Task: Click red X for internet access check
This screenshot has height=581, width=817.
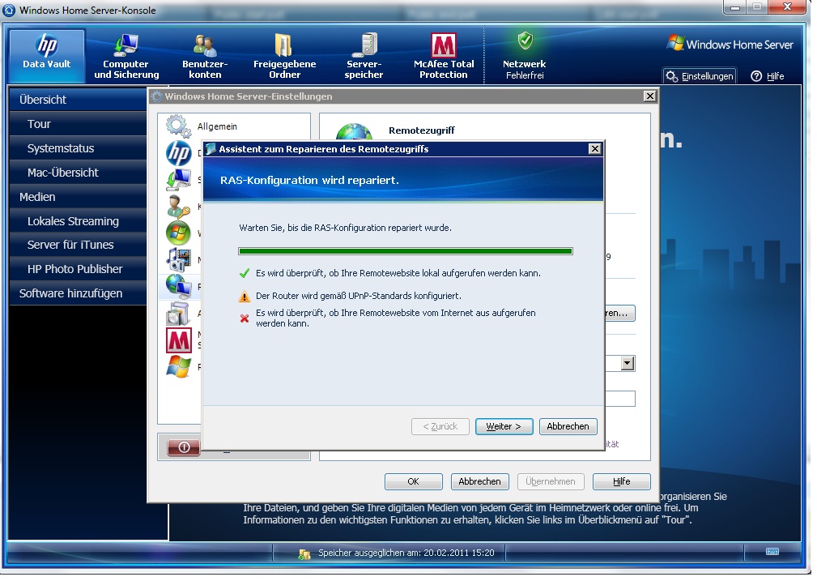Action: click(245, 318)
